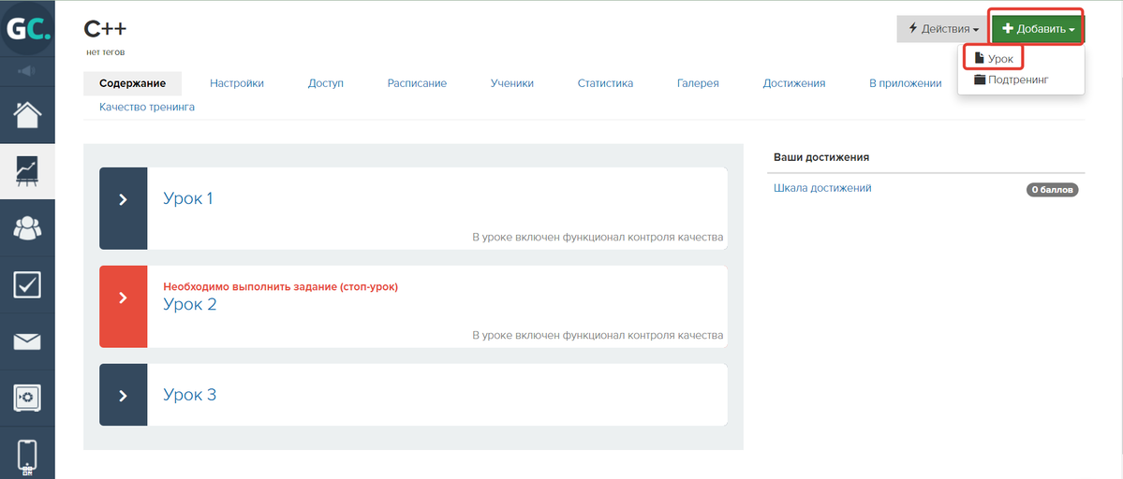Open the envelope messages icon in sidebar
Viewport: 1123px width, 479px height.
(27, 341)
